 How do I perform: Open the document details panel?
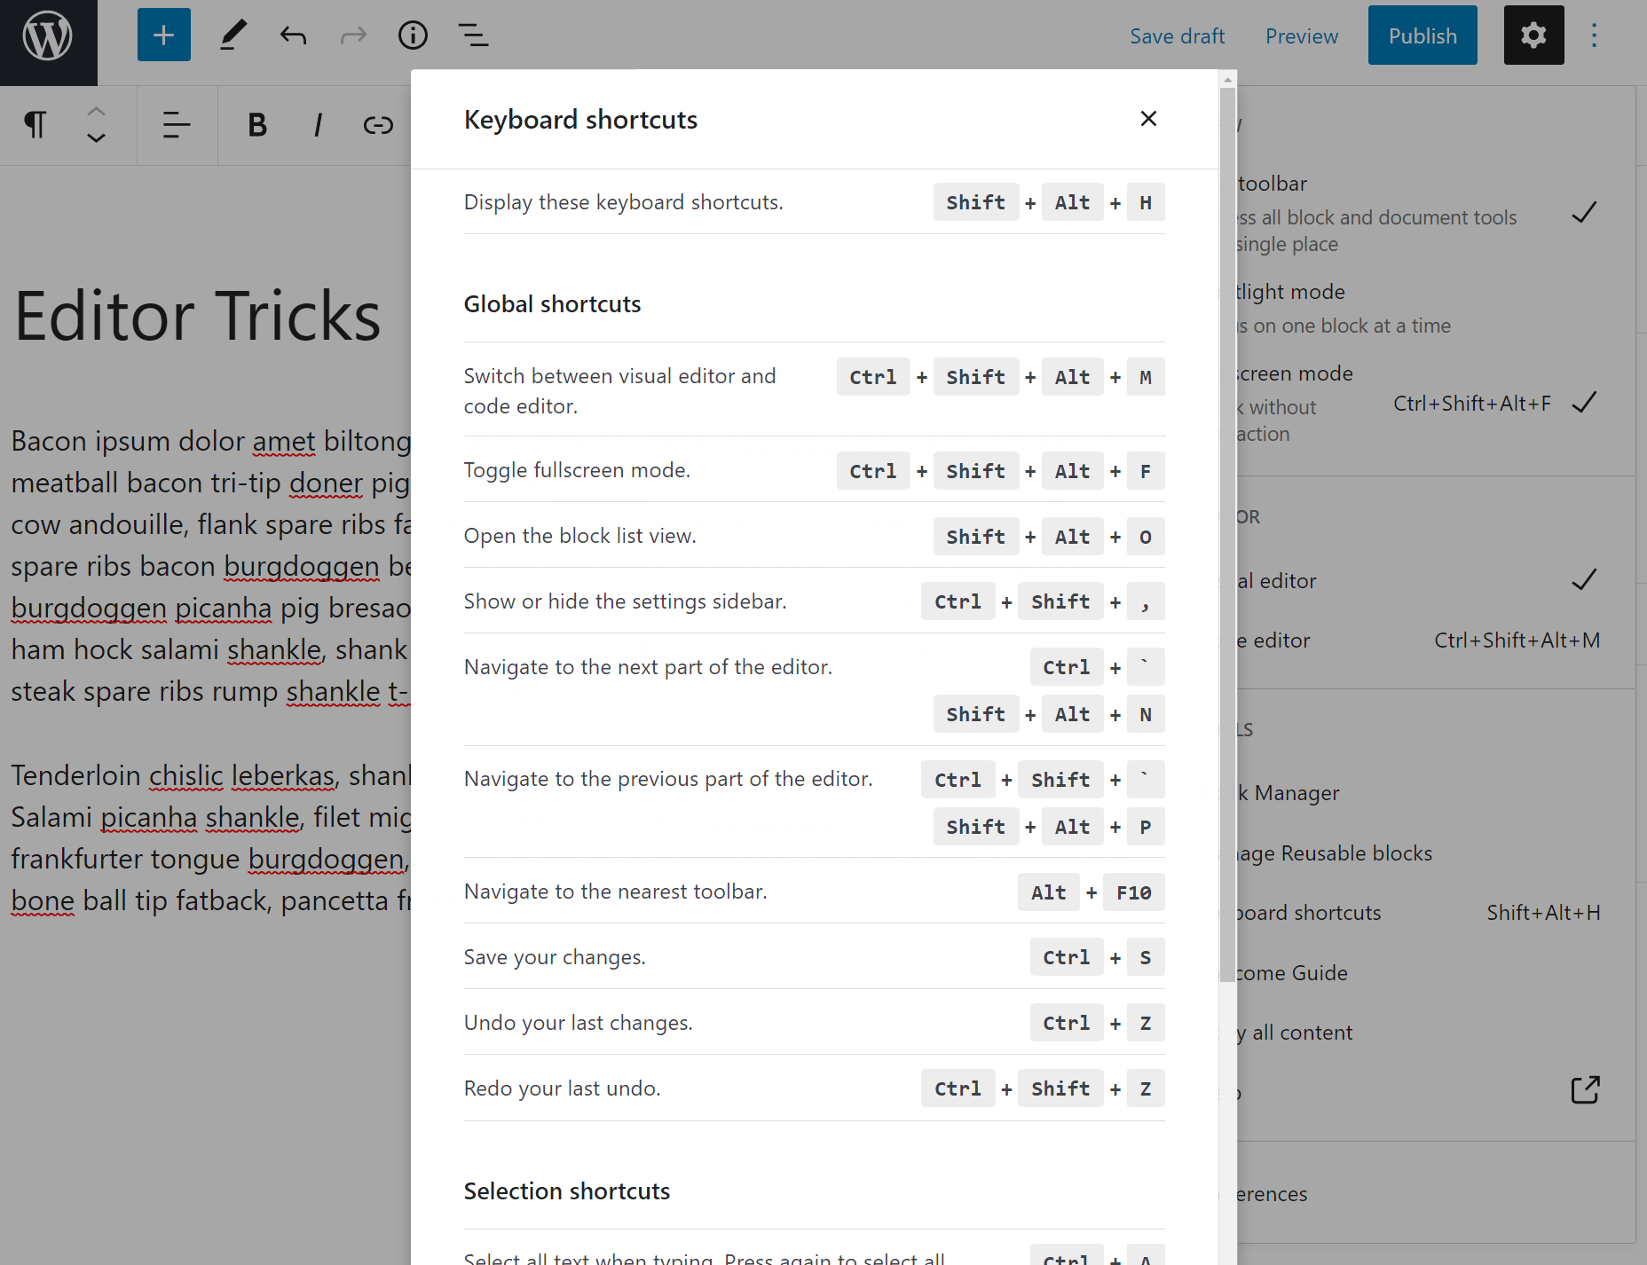(413, 35)
